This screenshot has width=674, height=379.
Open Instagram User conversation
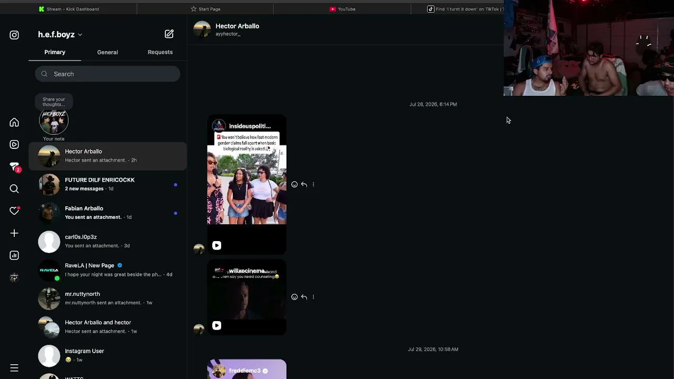[x=107, y=355]
